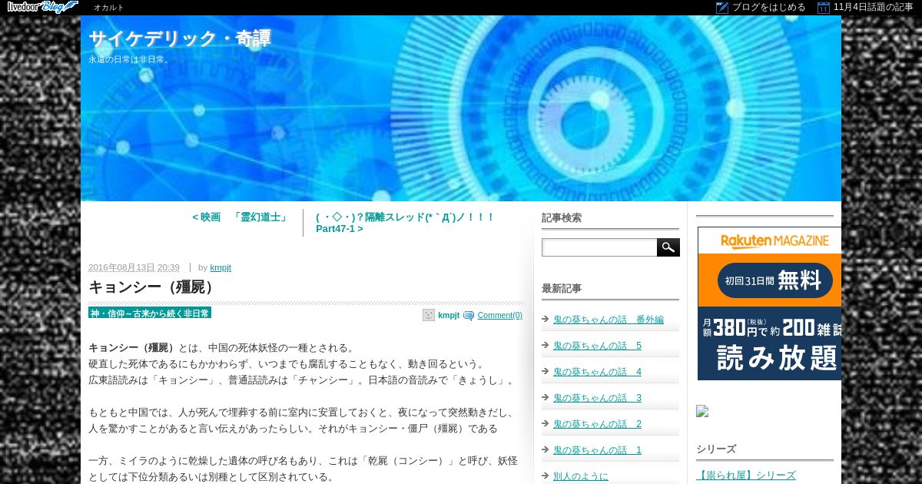922x484 pixels.
Task: Open 【祟られ屋】シリーズ link
Action: click(746, 476)
